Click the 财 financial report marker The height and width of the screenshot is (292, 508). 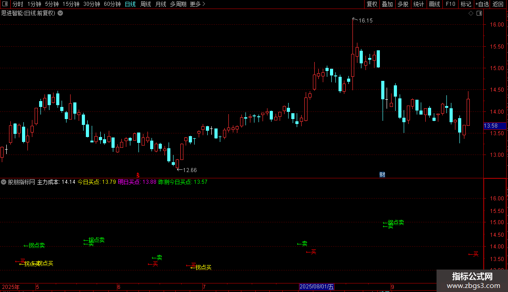[x=382, y=175]
